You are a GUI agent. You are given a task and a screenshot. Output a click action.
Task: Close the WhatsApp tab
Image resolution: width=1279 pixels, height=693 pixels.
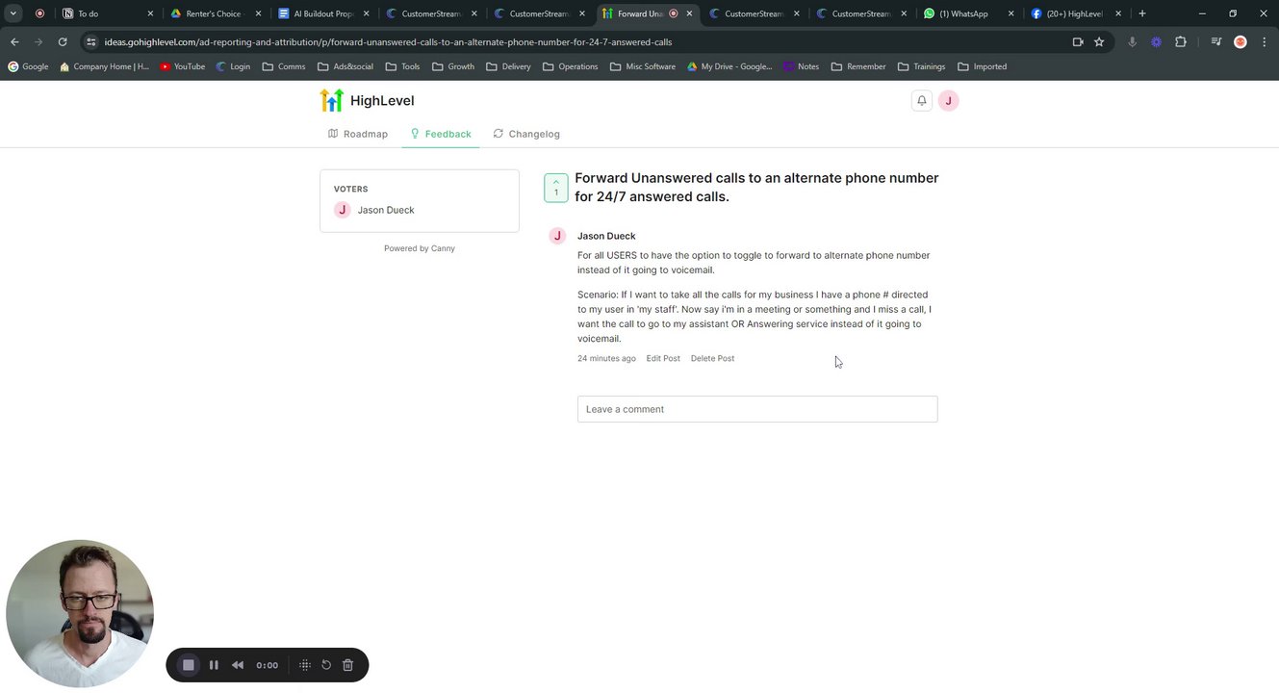[x=1010, y=13]
